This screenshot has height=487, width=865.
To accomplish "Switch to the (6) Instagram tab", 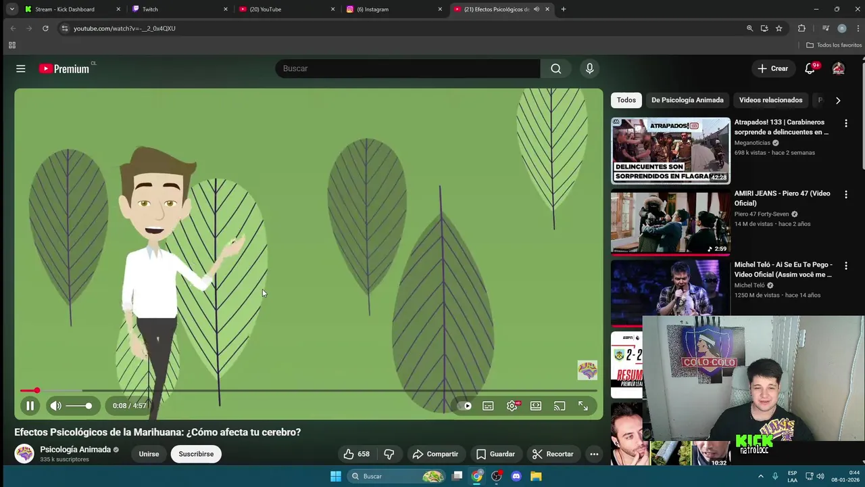I will (x=395, y=9).
